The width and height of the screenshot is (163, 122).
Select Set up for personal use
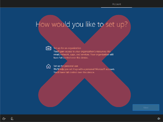pos(66,66)
